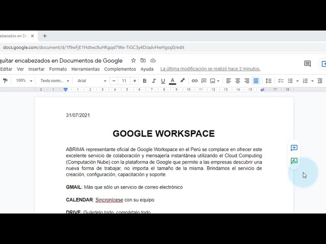Image resolution: width=326 pixels, height=244 pixels.
Task: Open the Ayuda menu
Action: (x=147, y=69)
